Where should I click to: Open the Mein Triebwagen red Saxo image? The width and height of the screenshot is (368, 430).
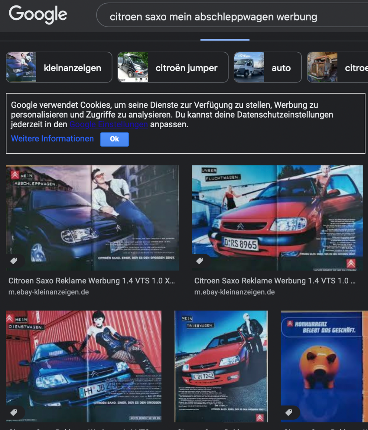click(221, 366)
